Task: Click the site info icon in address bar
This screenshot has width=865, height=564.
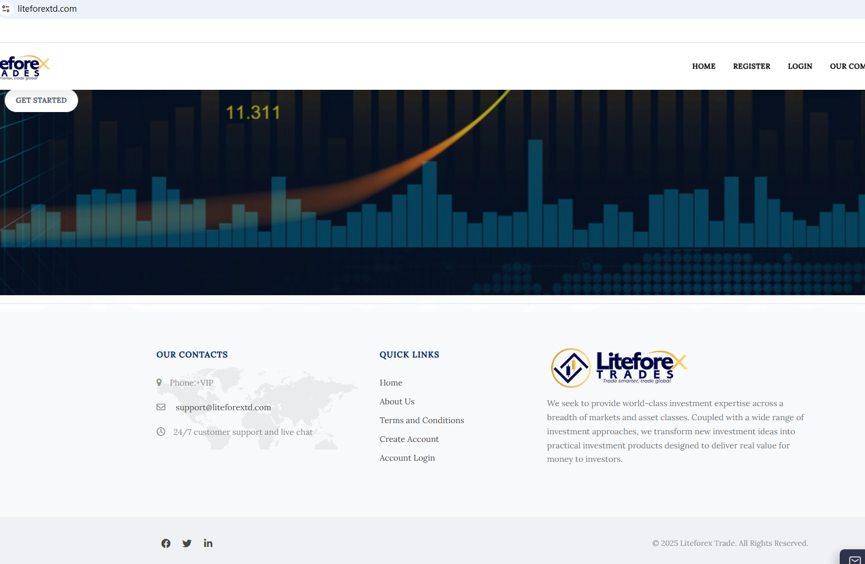Action: pyautogui.click(x=6, y=9)
